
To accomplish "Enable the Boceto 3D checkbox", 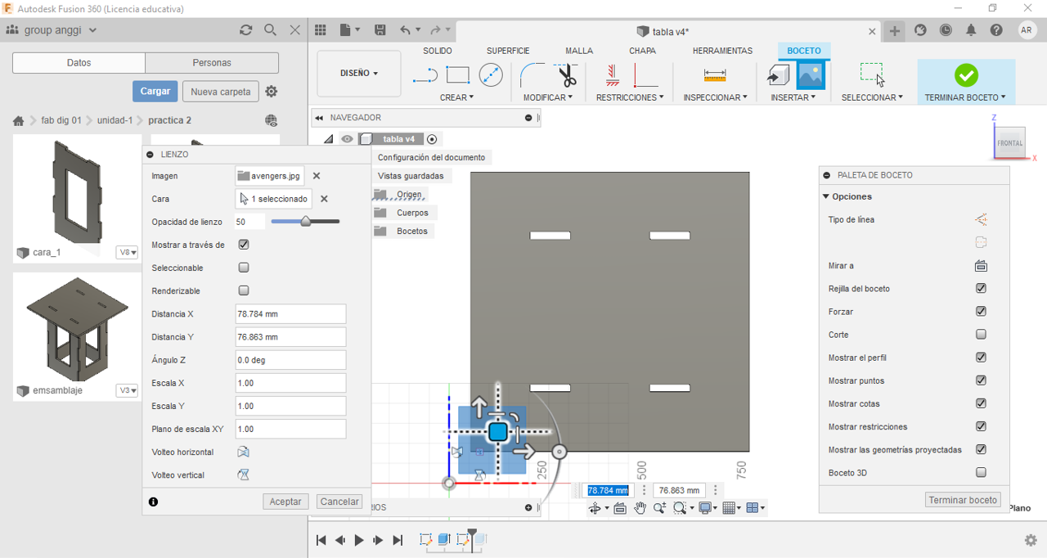I will coord(981,472).
